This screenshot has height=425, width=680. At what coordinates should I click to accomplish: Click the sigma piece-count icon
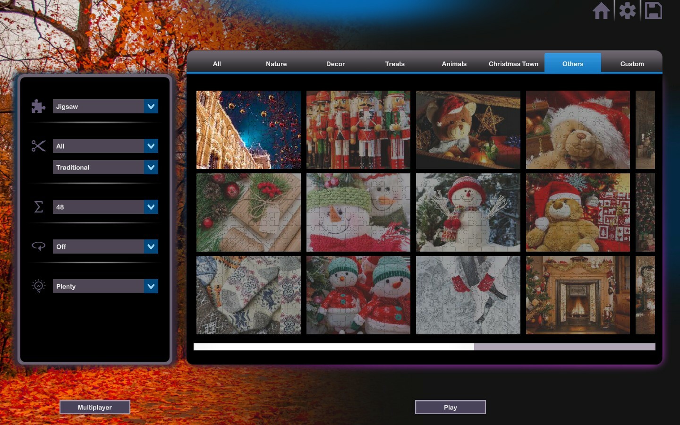[x=38, y=207]
